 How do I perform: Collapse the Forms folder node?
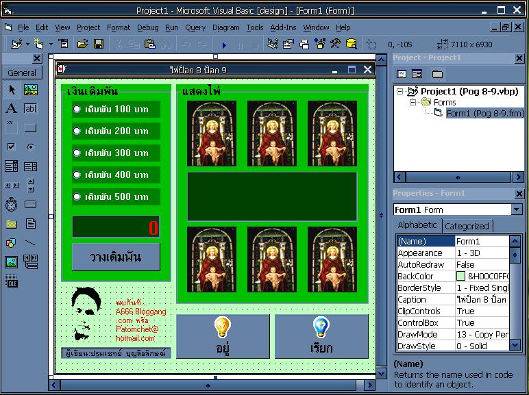(413, 102)
